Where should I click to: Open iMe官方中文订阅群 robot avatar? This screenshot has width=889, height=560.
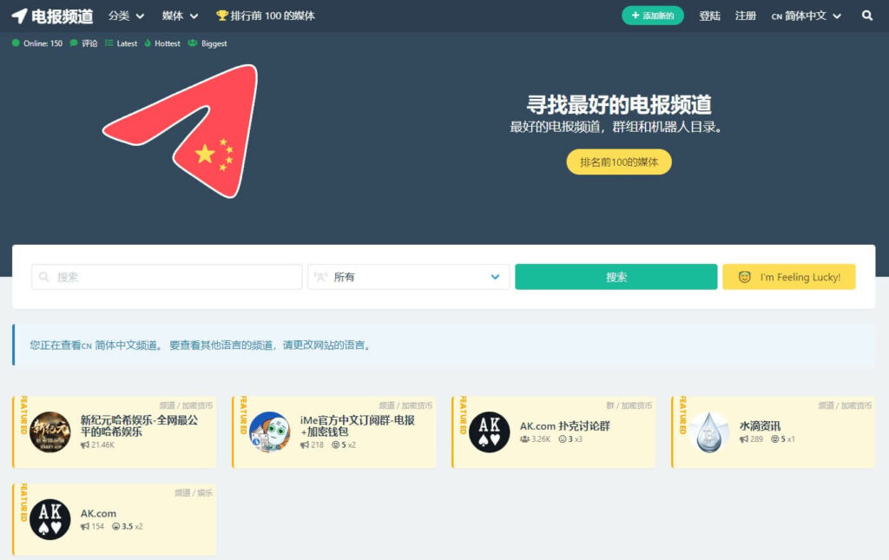pos(269,432)
